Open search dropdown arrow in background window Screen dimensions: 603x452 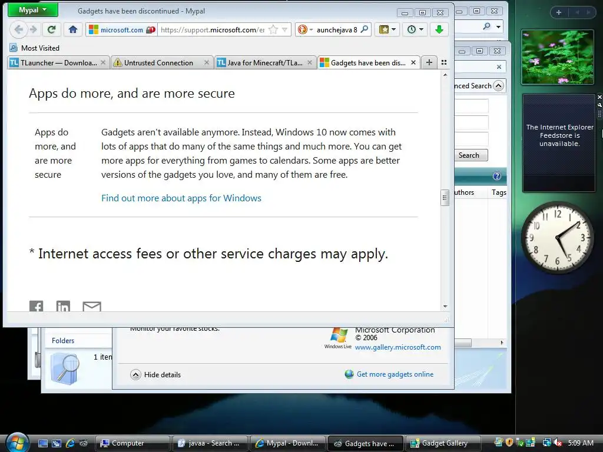point(498,27)
